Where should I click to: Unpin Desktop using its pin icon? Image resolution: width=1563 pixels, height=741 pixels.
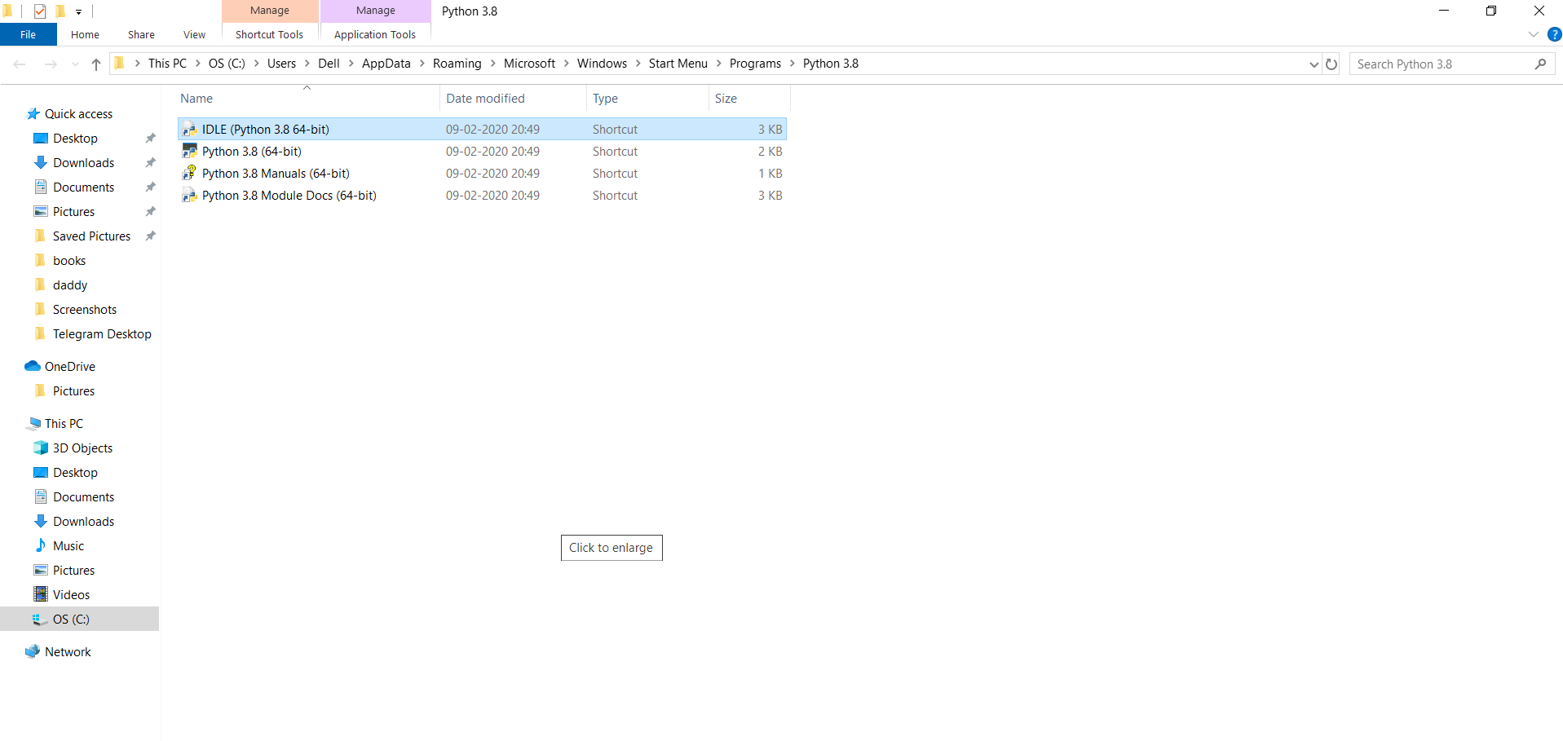point(150,139)
